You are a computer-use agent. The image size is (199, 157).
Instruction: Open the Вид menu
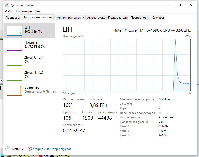click(38, 11)
